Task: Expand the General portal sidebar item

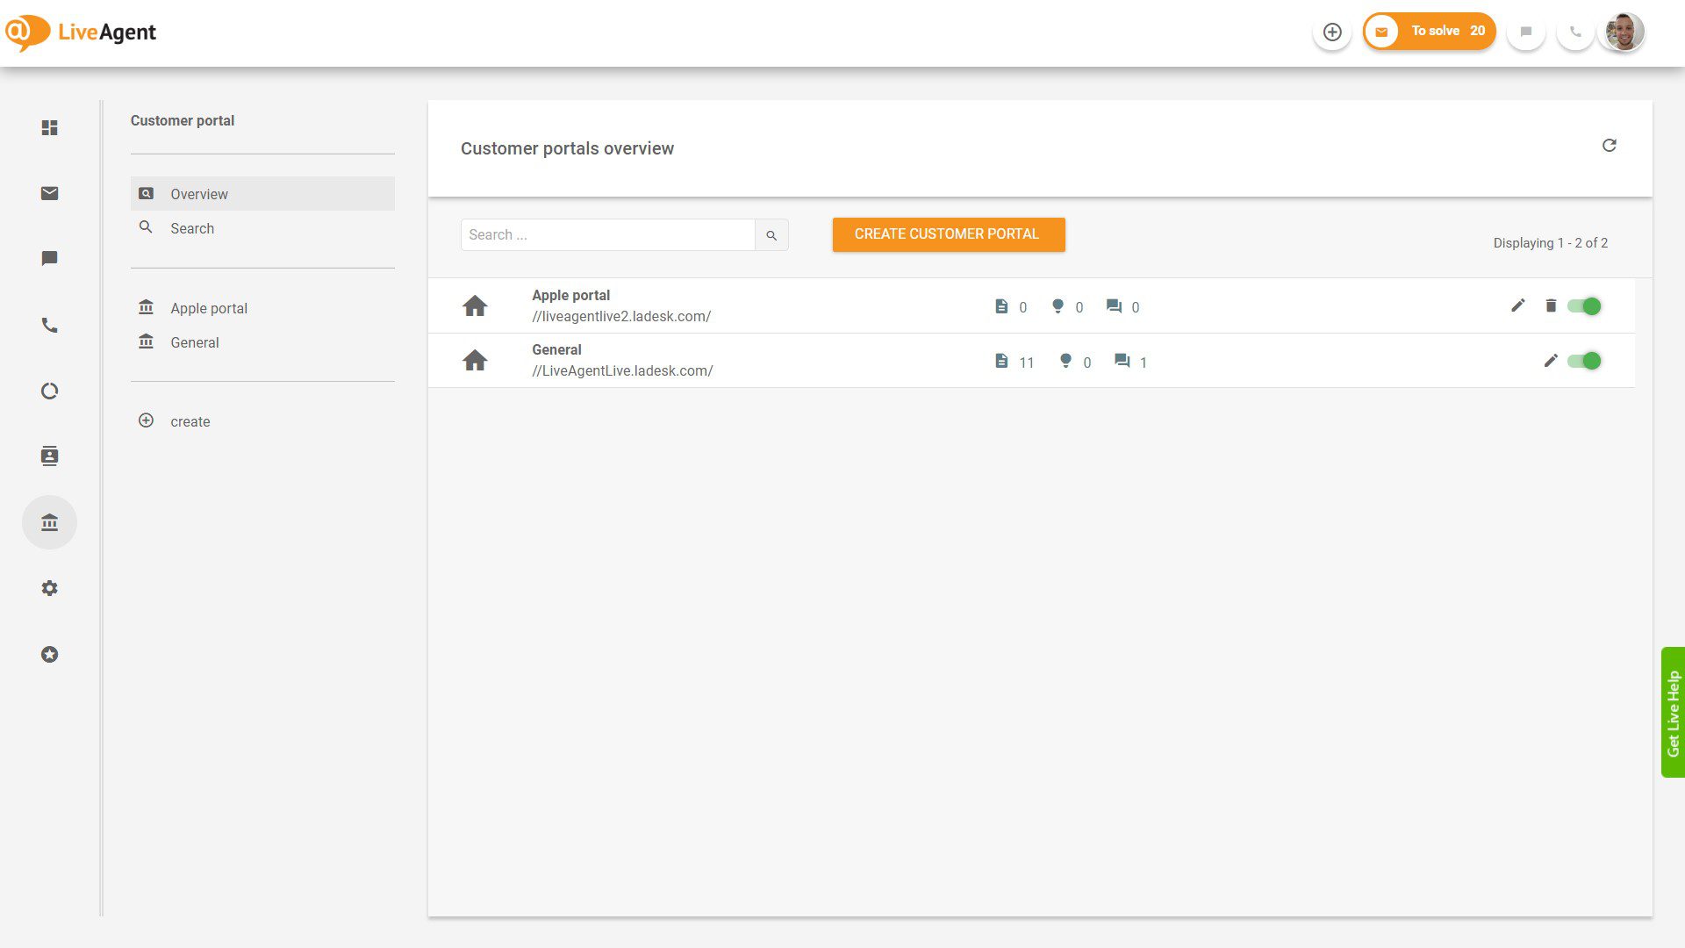Action: pos(195,342)
